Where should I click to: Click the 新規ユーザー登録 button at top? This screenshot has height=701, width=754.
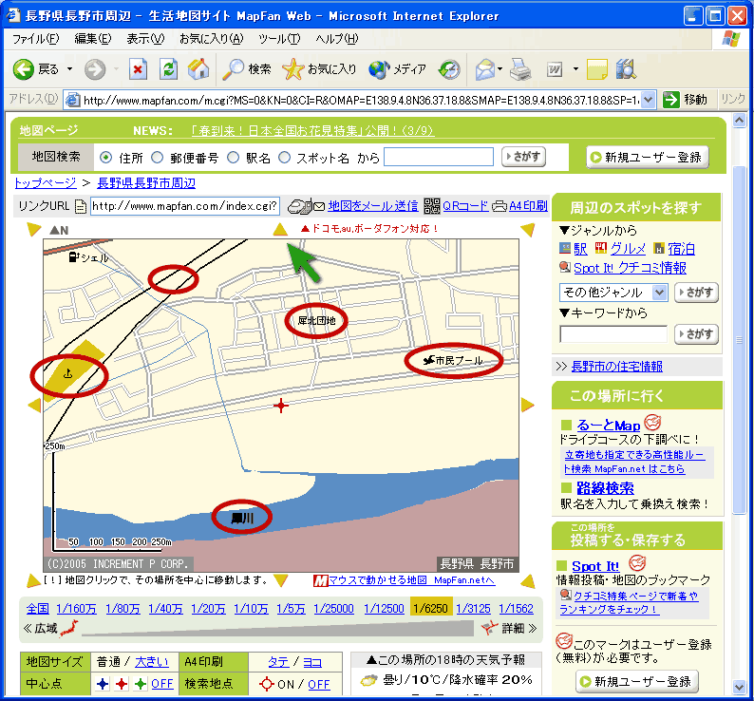pyautogui.click(x=648, y=158)
